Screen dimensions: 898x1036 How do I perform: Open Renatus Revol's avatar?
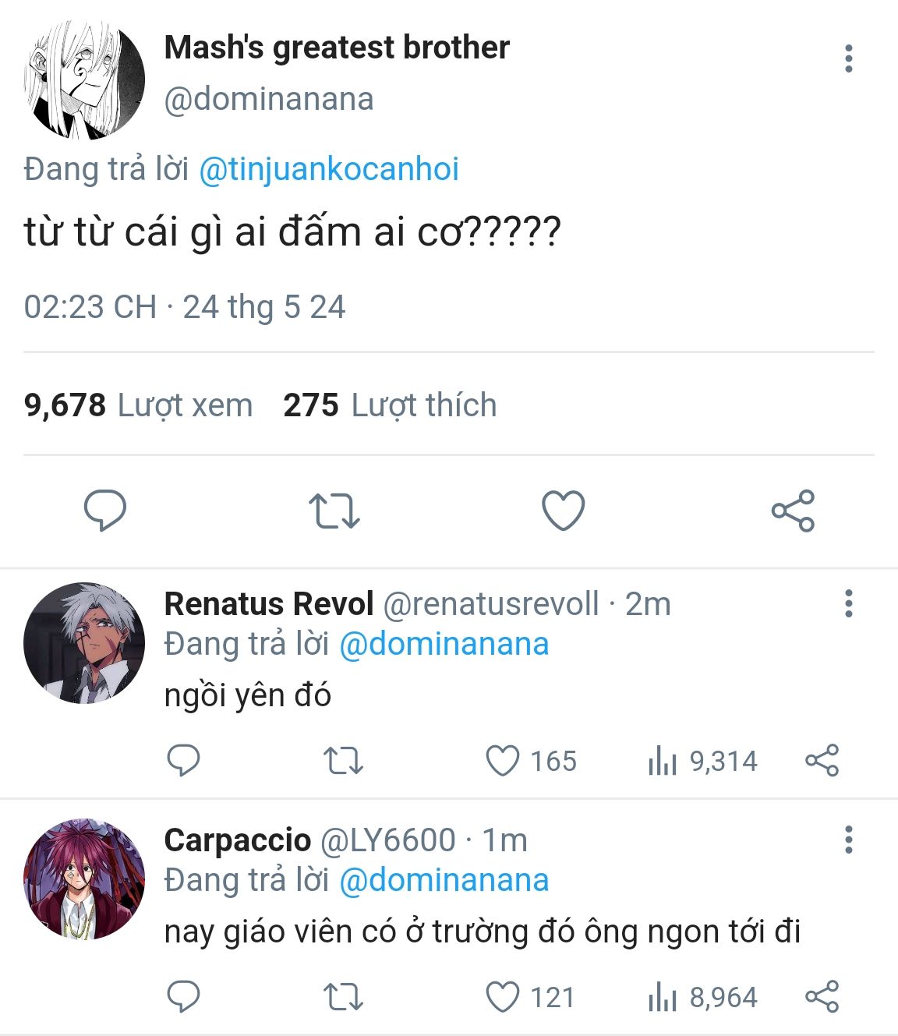[x=84, y=642]
